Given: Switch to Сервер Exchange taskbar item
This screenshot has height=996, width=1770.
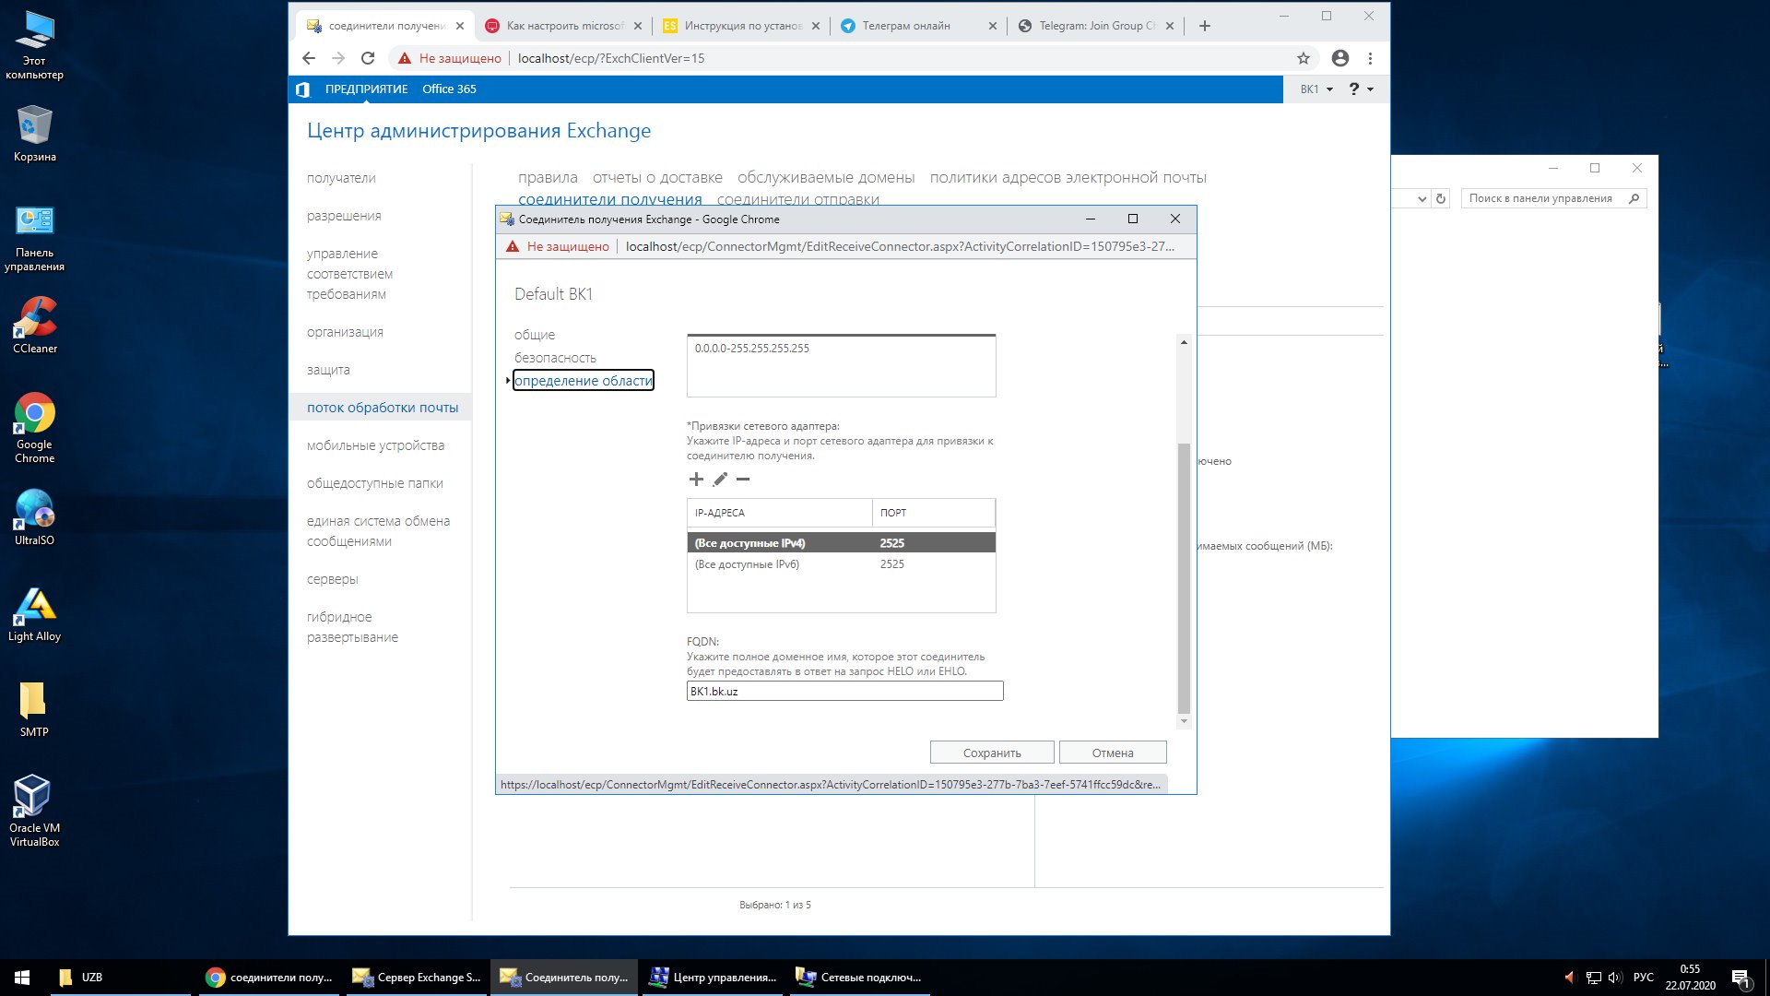Looking at the screenshot, I should coord(418,978).
